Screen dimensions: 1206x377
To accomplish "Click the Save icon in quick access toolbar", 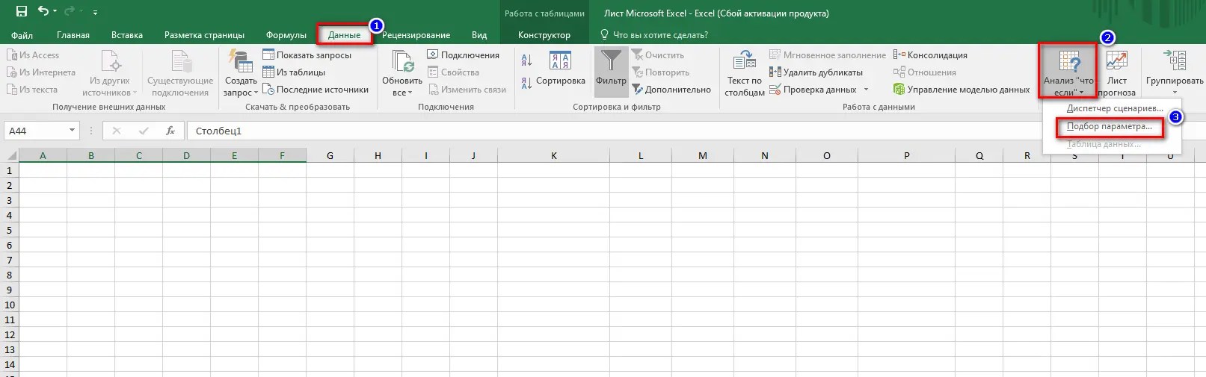I will tap(22, 11).
